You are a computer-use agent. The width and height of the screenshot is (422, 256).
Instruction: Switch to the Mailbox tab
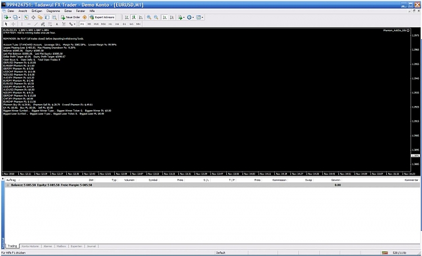(61, 246)
